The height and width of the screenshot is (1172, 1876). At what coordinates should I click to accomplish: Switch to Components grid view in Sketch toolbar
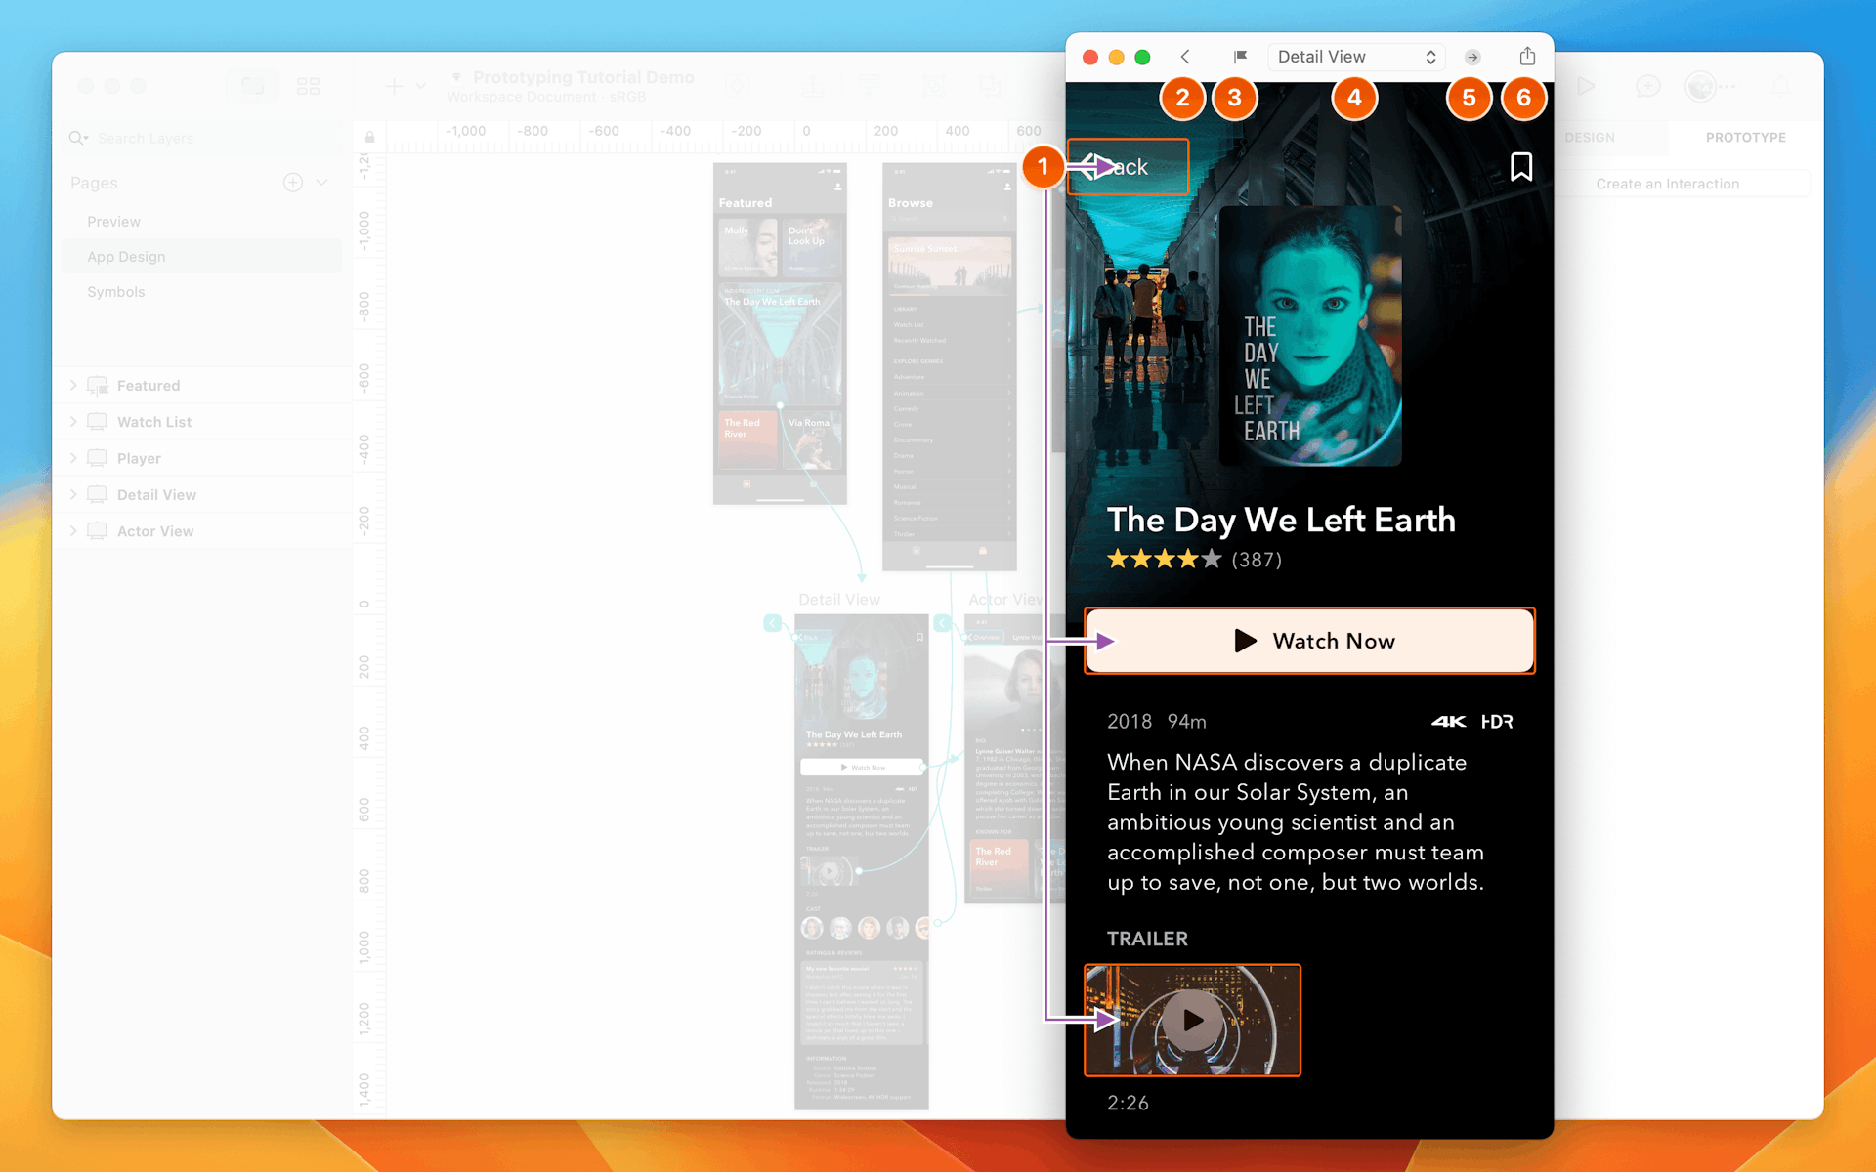point(309,86)
